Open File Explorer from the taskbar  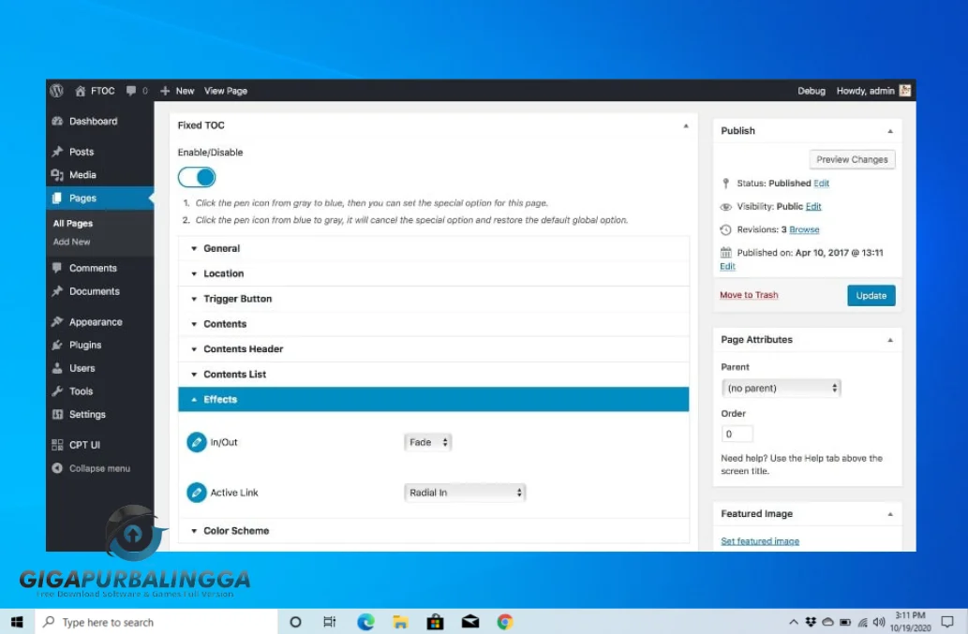pos(400,622)
